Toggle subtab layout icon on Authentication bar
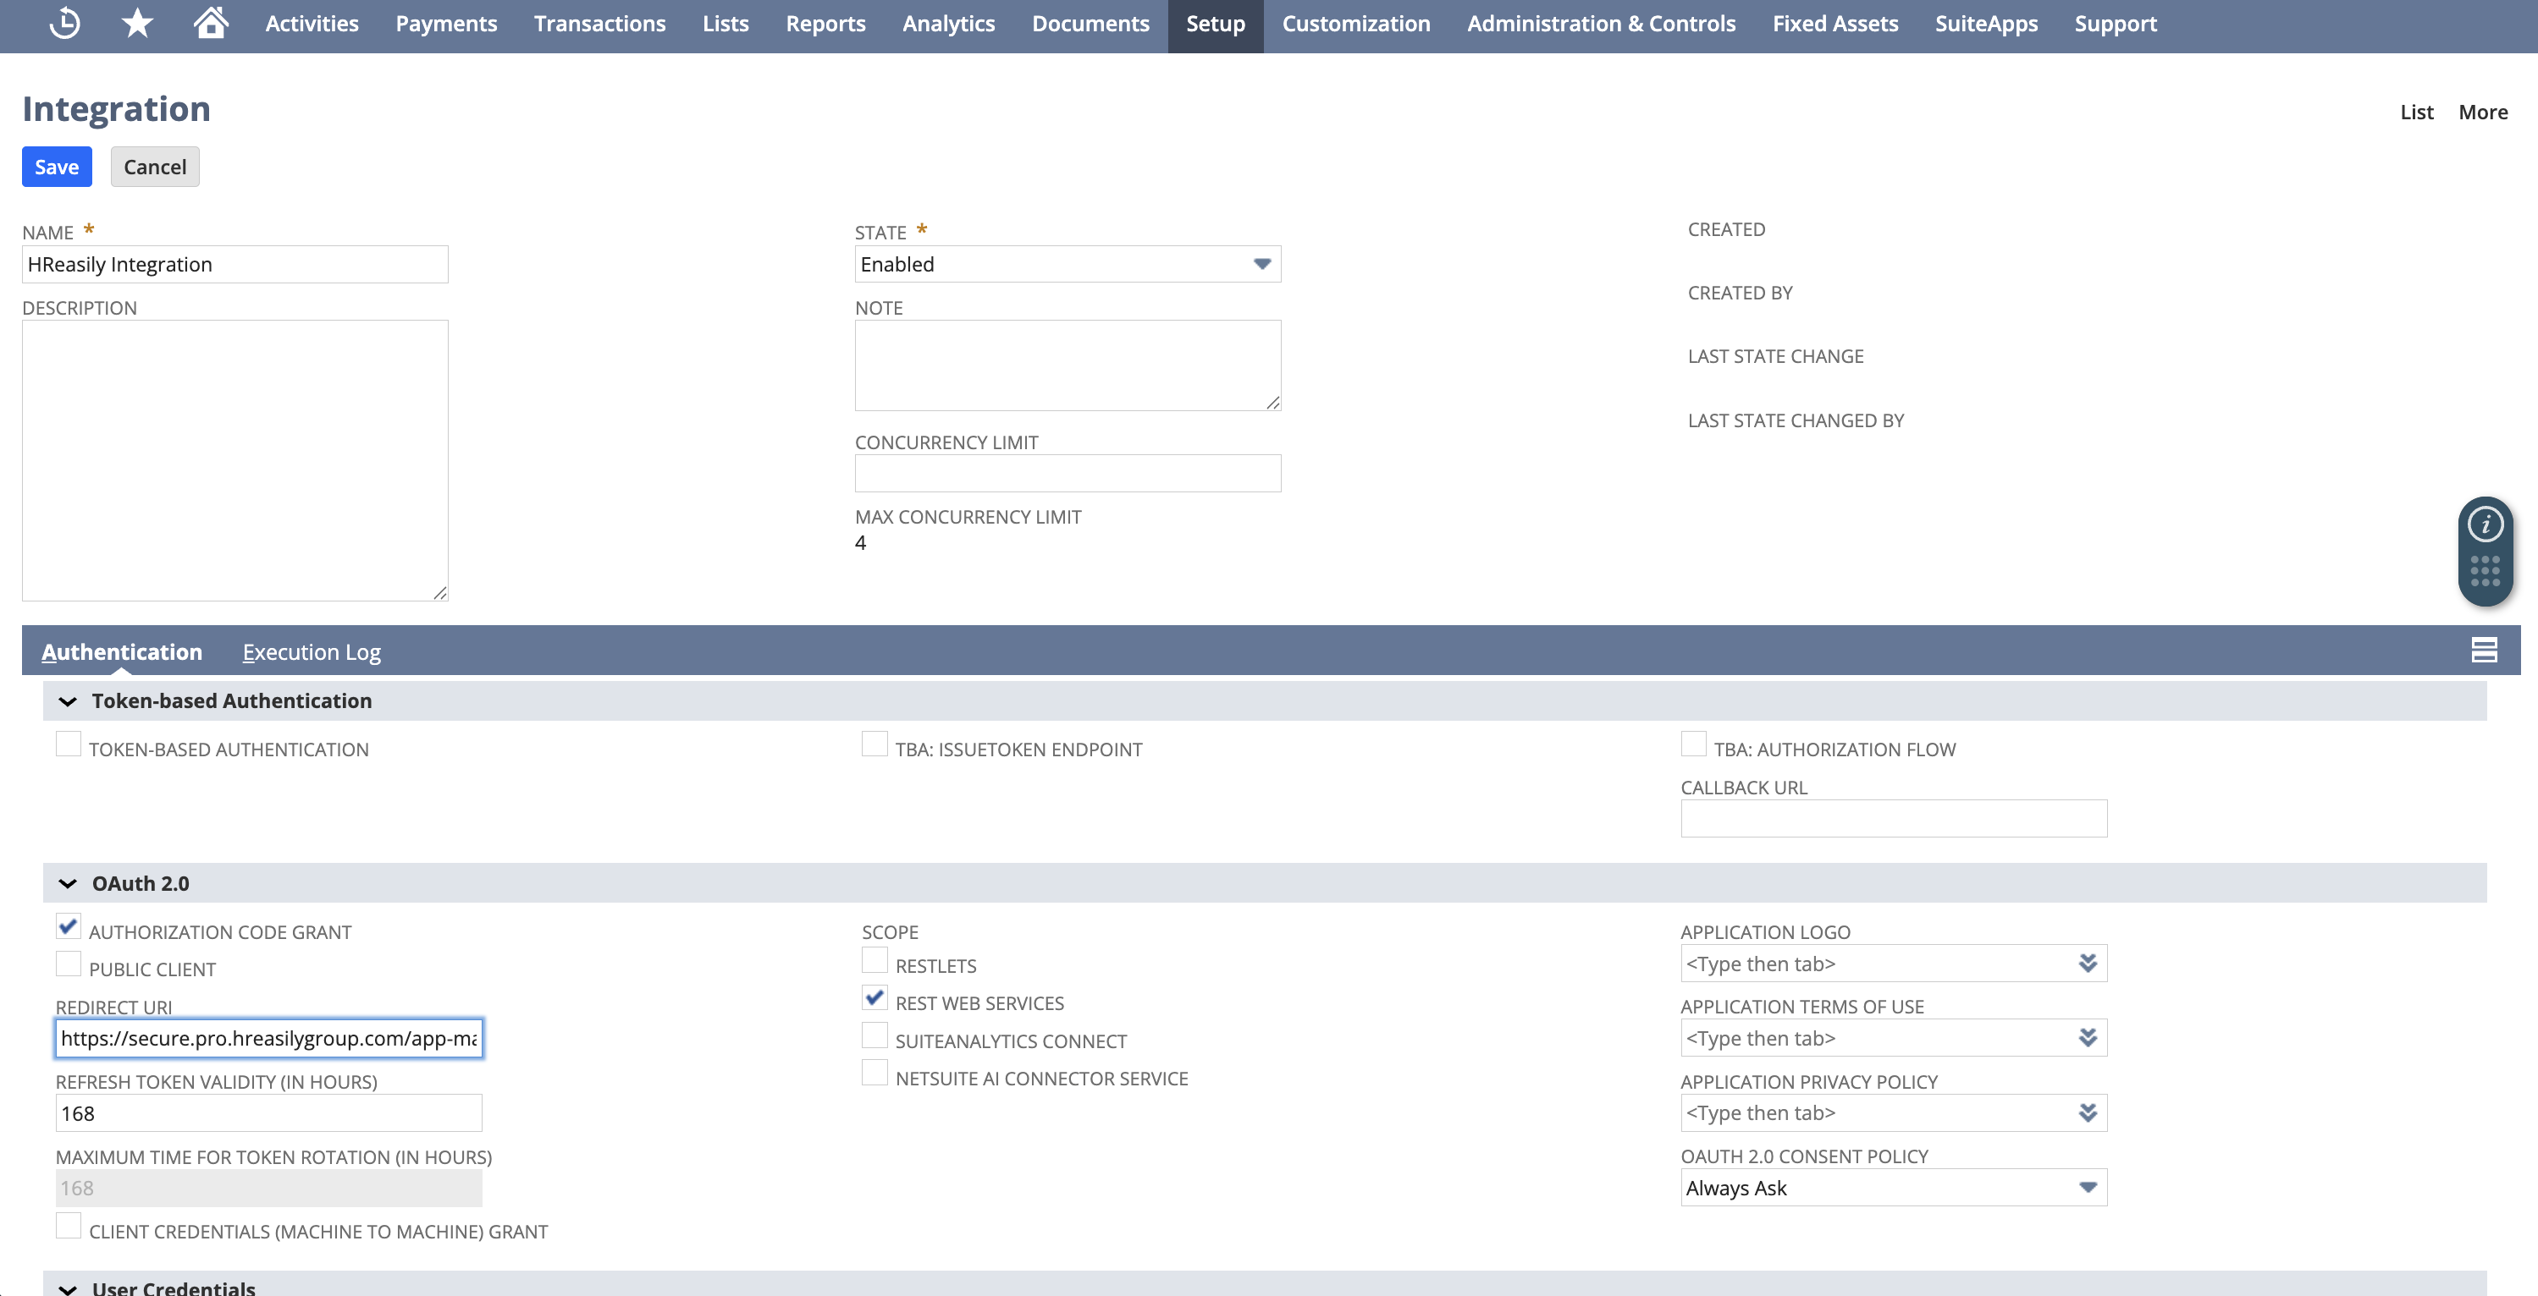Image resolution: width=2538 pixels, height=1296 pixels. tap(2484, 650)
